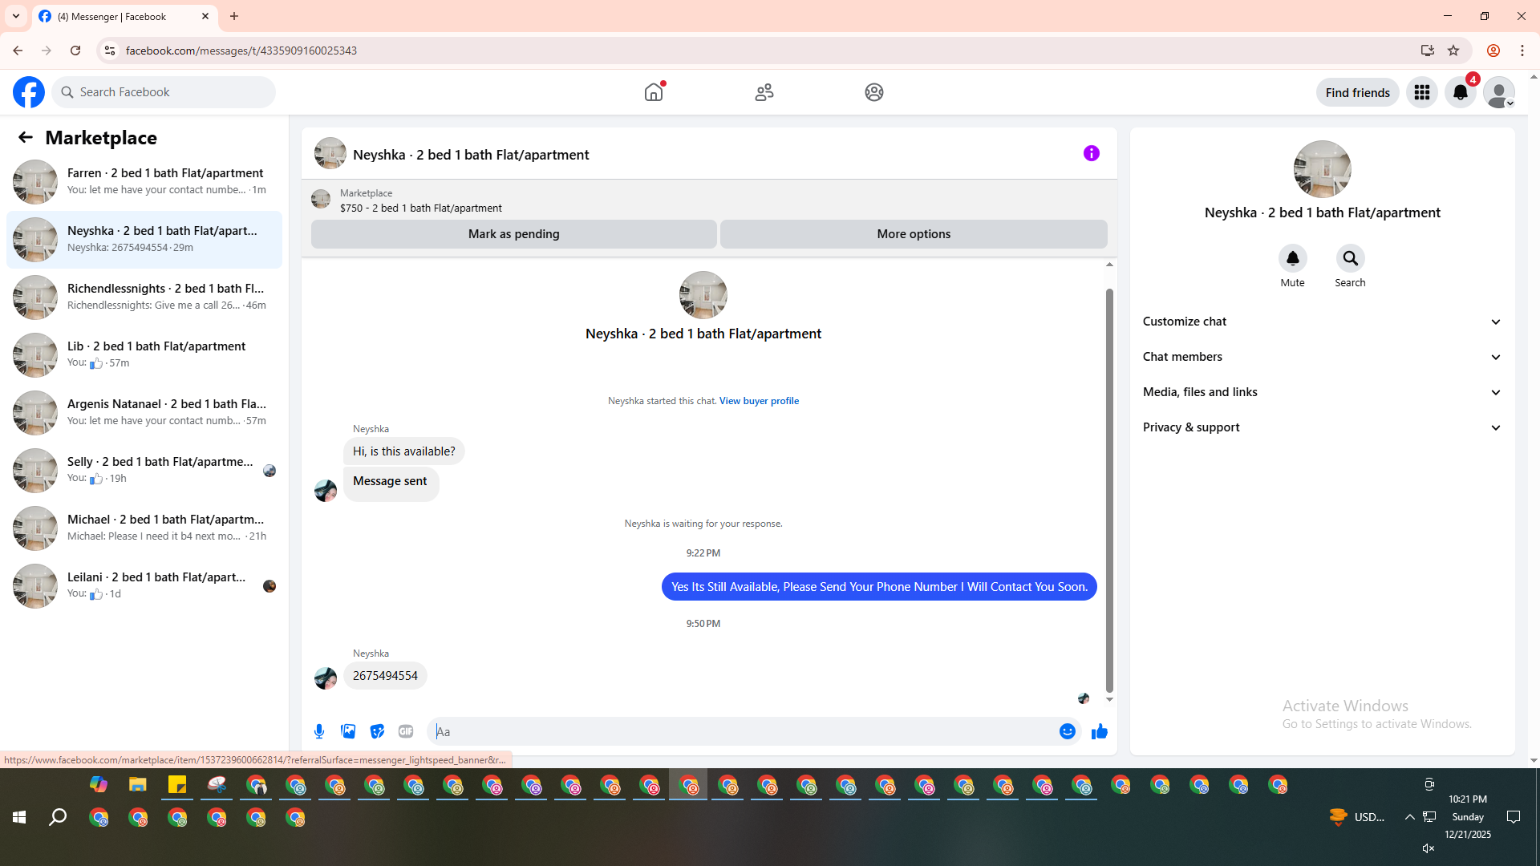The width and height of the screenshot is (1540, 866).
Task: Open the $750 Marketplace listing banner
Action: point(709,200)
